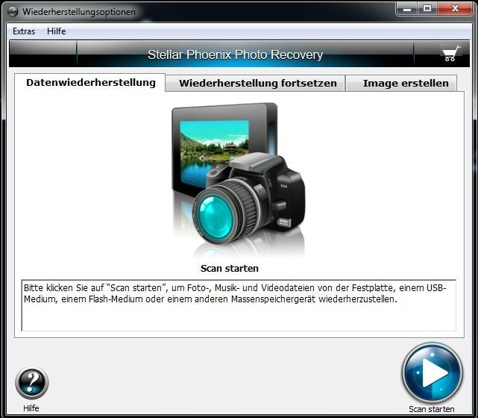
Task: Switch to Image erstellen tab
Action: [403, 84]
